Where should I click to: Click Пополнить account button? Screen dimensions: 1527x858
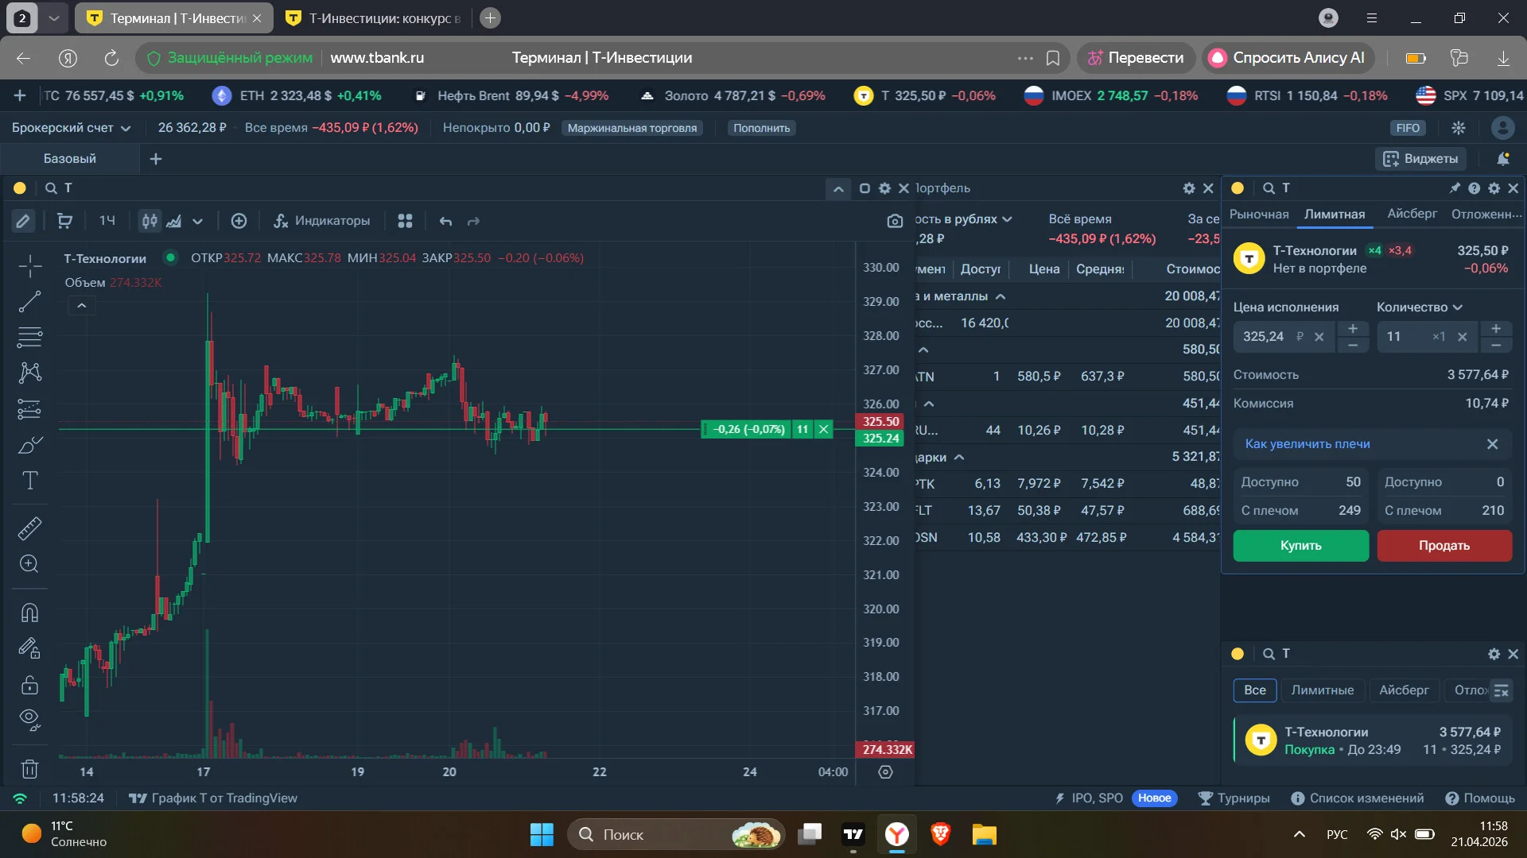tap(761, 128)
